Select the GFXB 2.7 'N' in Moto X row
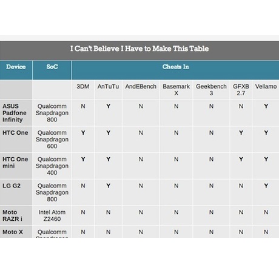The image size is (279, 273). click(x=241, y=232)
